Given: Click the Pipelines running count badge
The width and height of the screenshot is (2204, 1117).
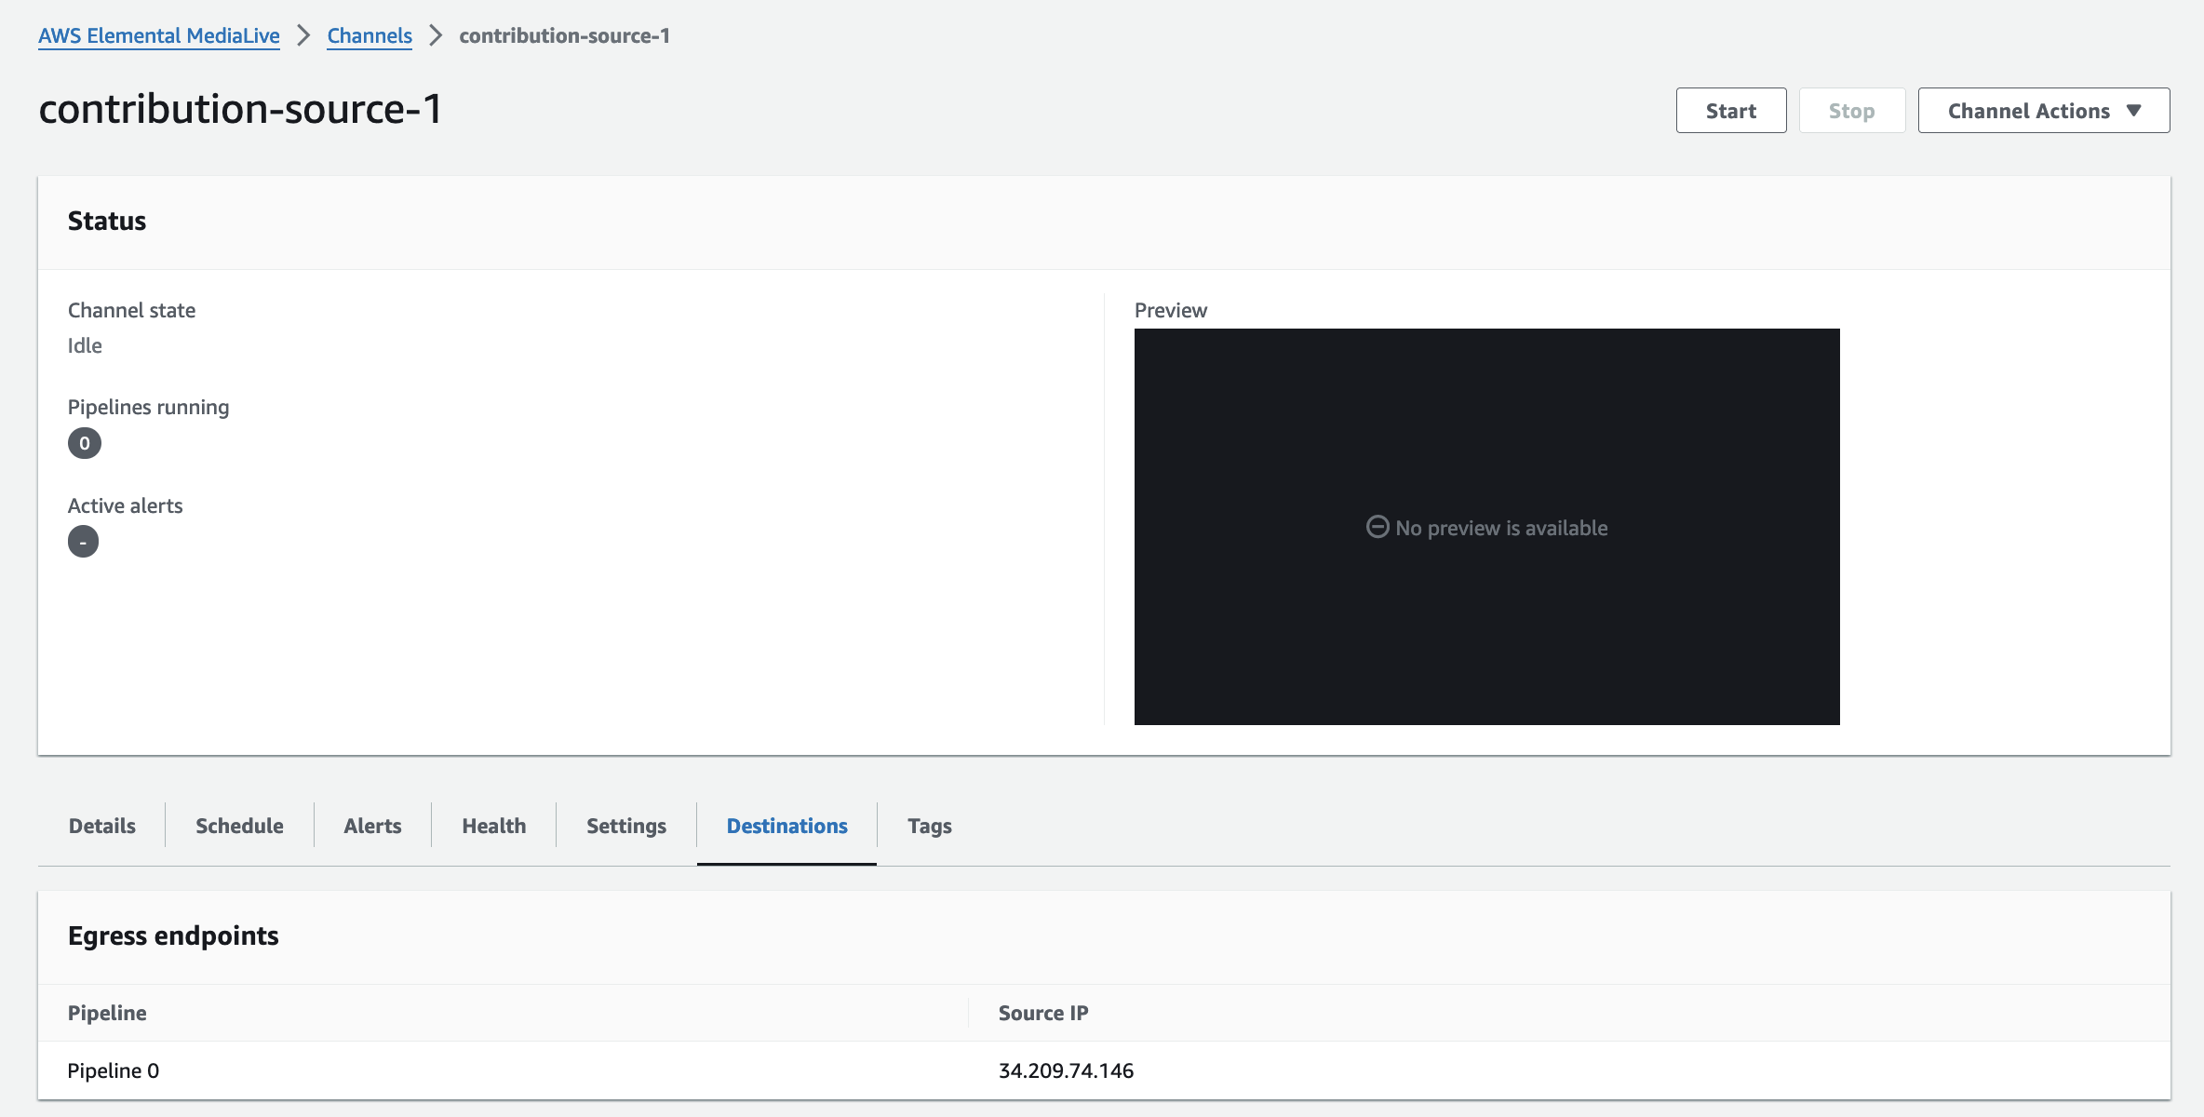Looking at the screenshot, I should coord(84,443).
